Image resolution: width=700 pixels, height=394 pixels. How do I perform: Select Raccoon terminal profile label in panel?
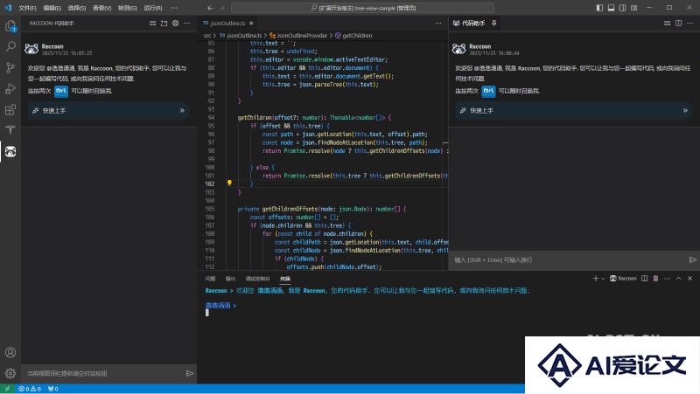tap(623, 279)
